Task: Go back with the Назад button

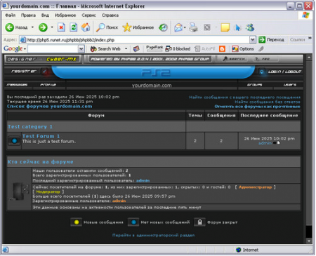Action: [16, 27]
